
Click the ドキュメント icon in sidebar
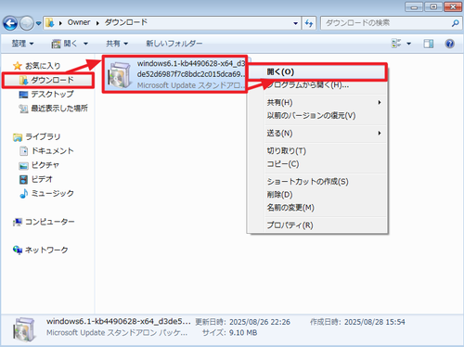(x=24, y=151)
